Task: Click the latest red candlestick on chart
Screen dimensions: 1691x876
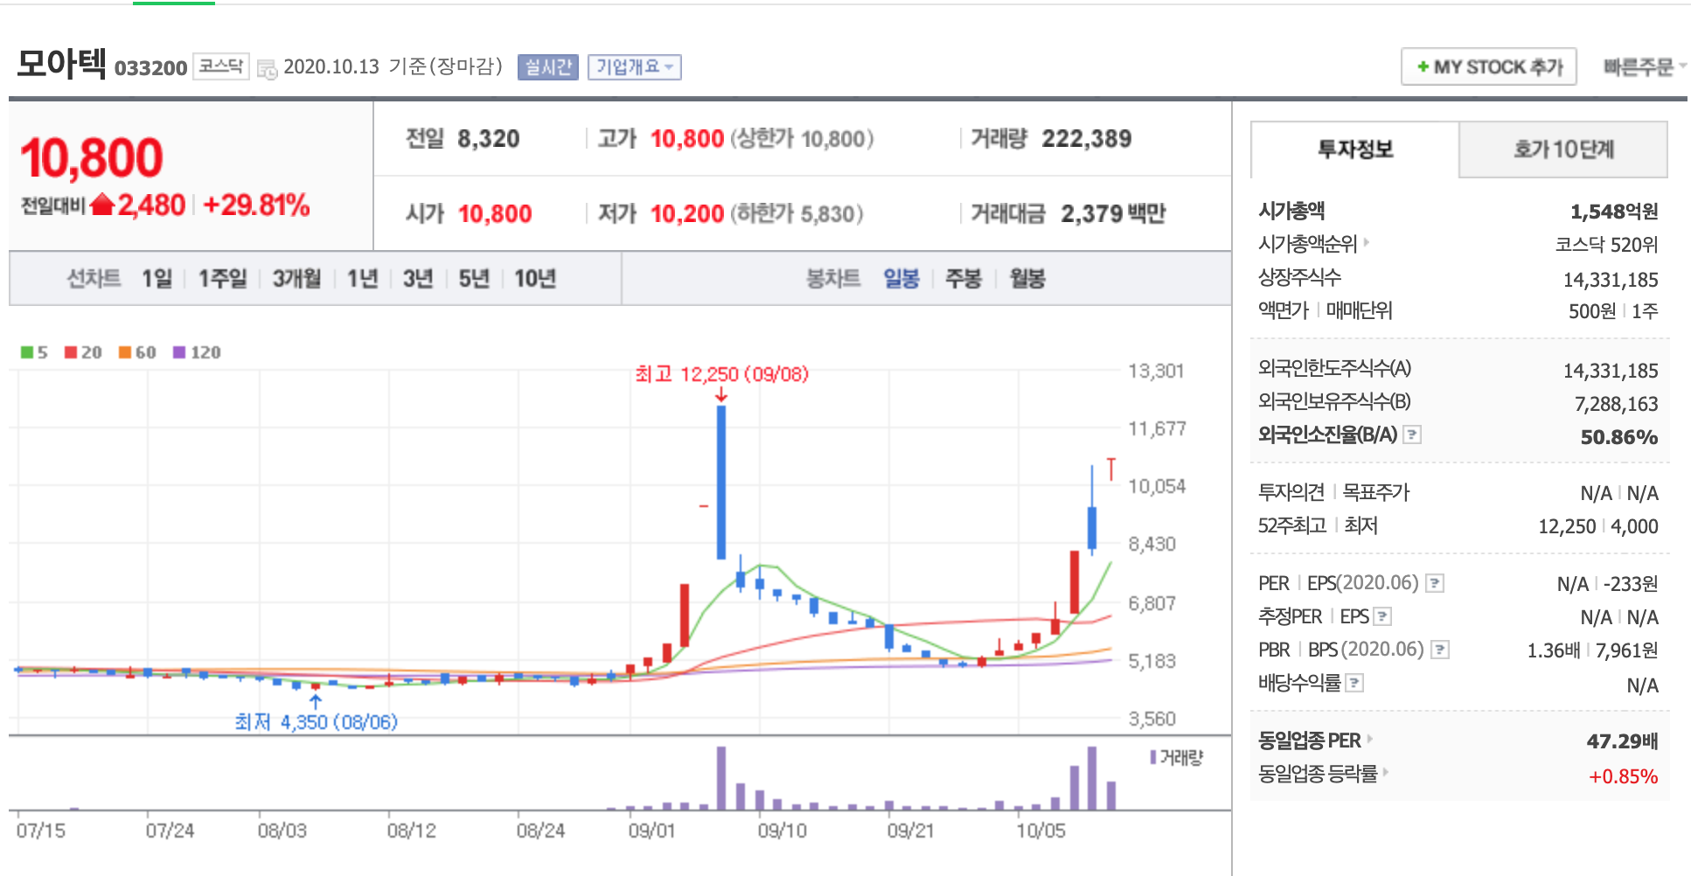Action: [1110, 469]
